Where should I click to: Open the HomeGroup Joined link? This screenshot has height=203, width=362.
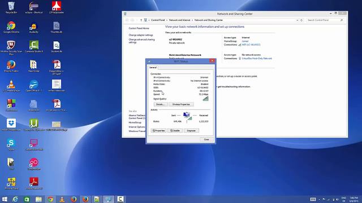pos(245,41)
